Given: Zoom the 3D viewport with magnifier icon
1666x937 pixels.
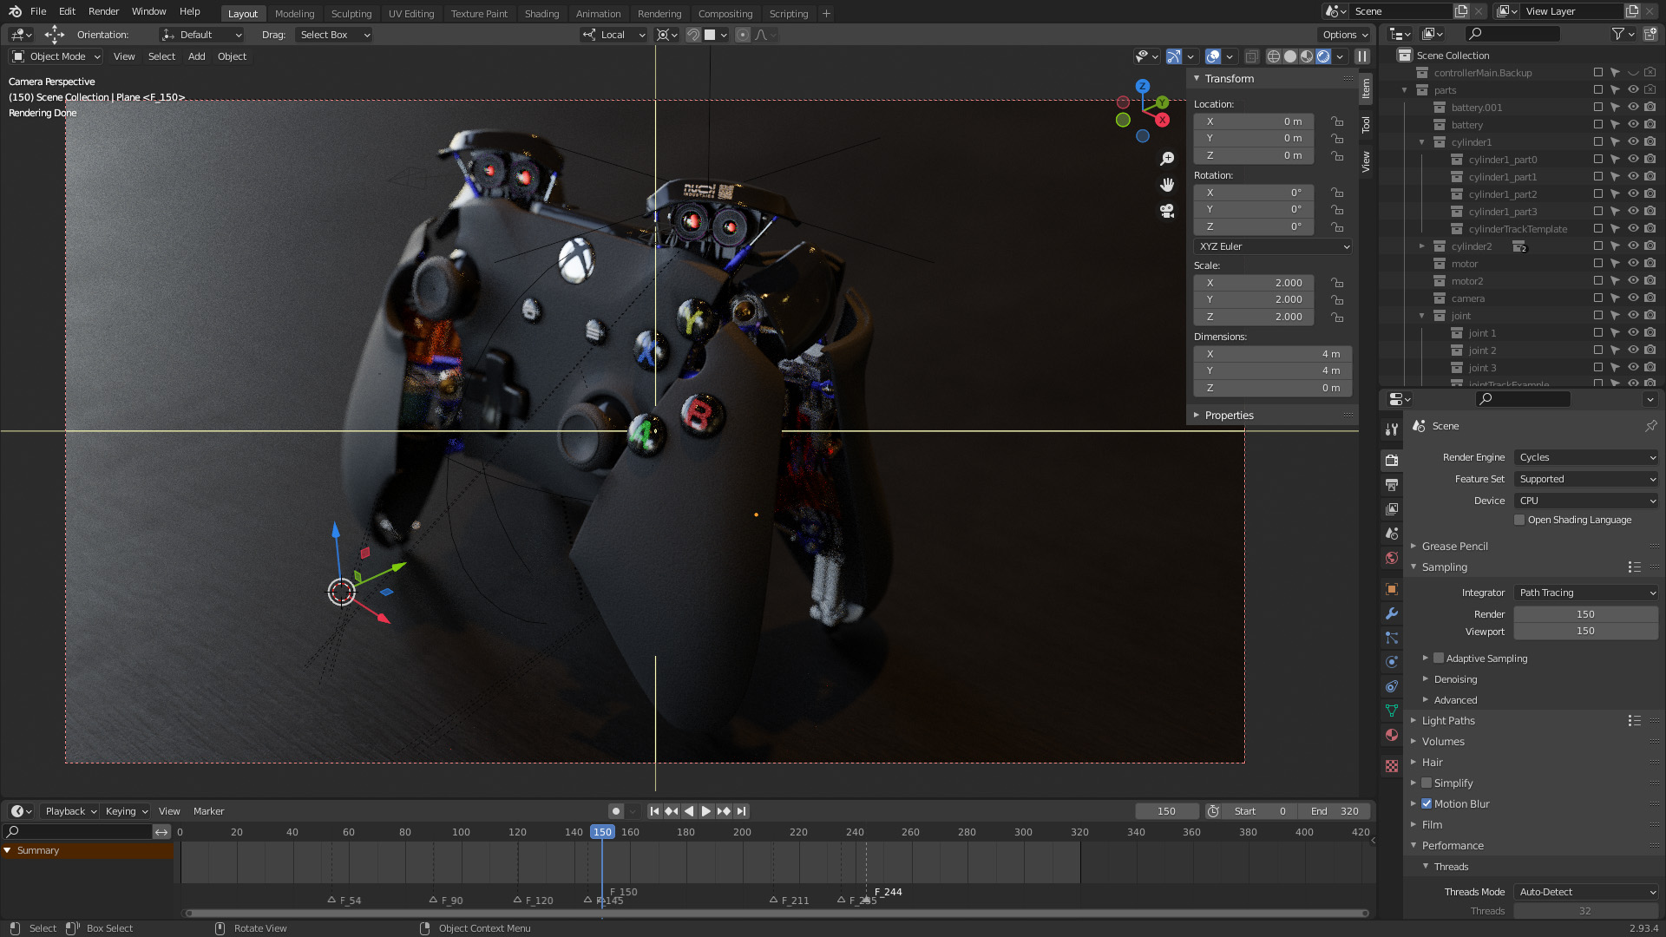Looking at the screenshot, I should [1167, 159].
